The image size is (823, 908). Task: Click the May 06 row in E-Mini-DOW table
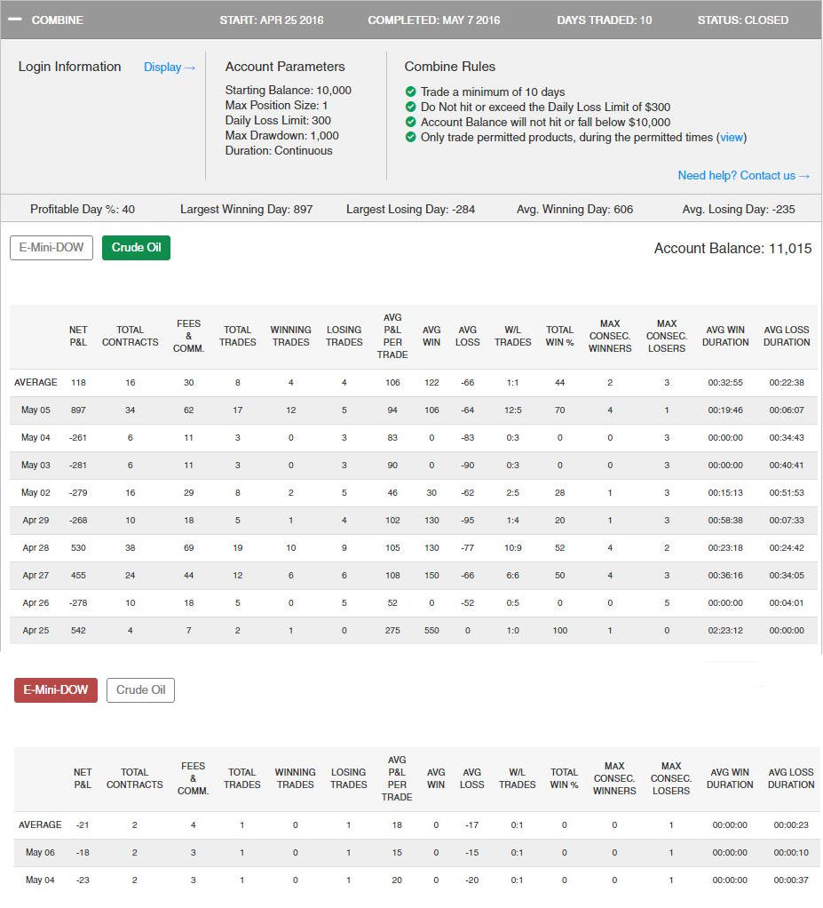[40, 853]
